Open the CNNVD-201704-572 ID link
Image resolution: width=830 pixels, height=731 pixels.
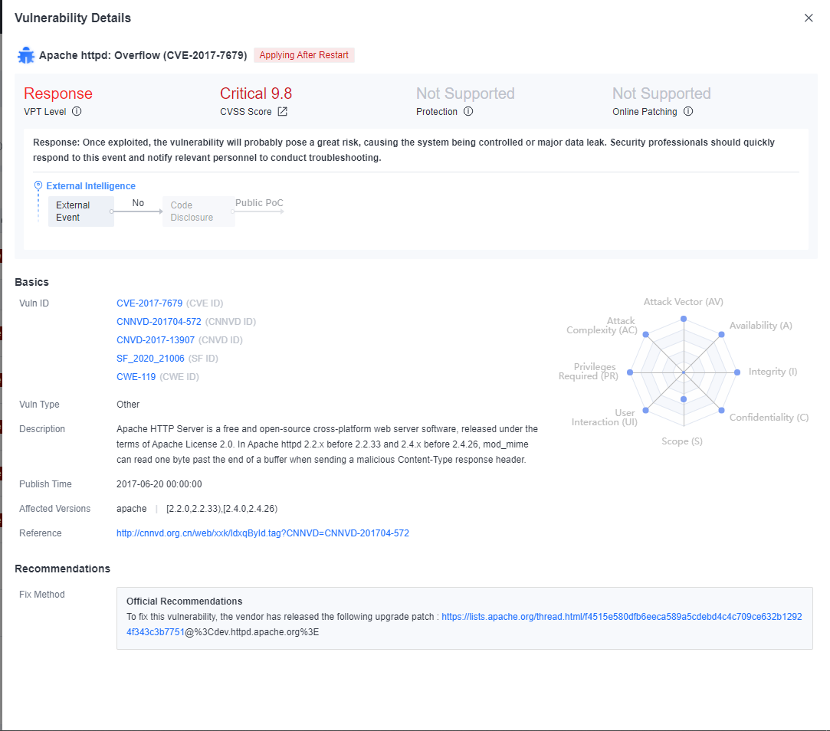[159, 322]
